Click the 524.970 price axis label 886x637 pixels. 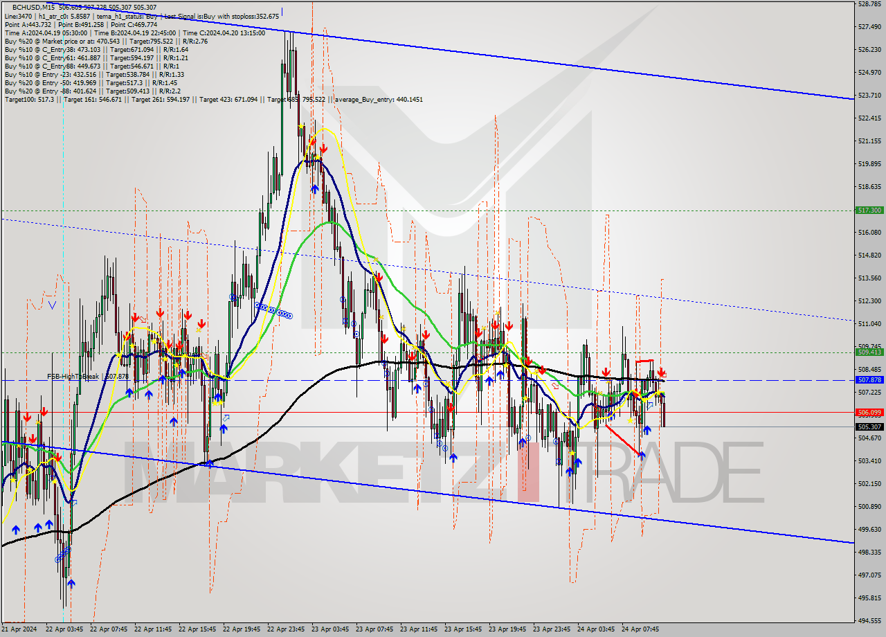[x=869, y=73]
